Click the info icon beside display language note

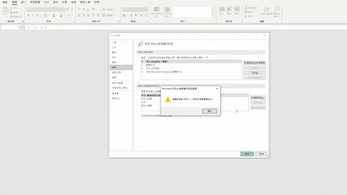[x=207, y=57]
